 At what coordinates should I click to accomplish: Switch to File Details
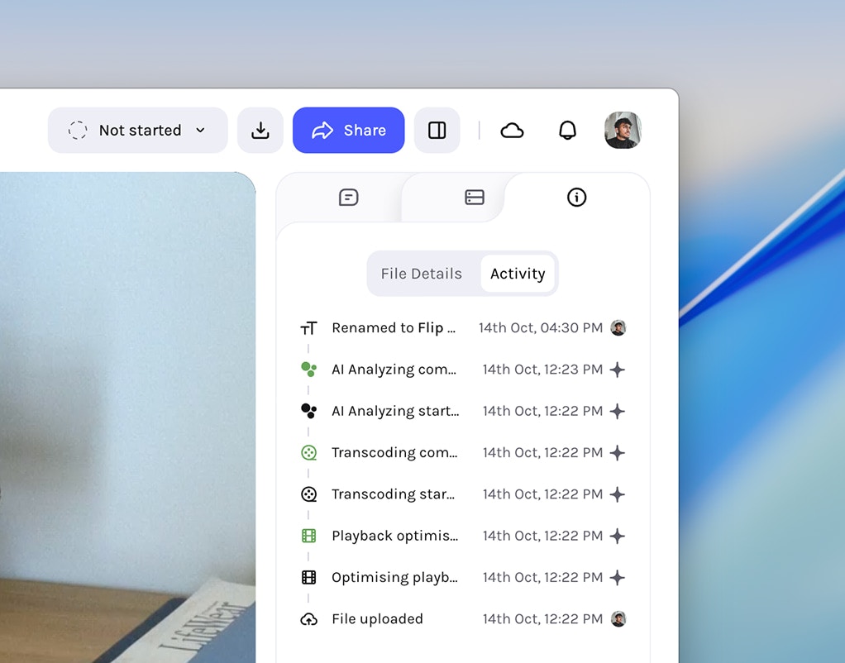(422, 274)
